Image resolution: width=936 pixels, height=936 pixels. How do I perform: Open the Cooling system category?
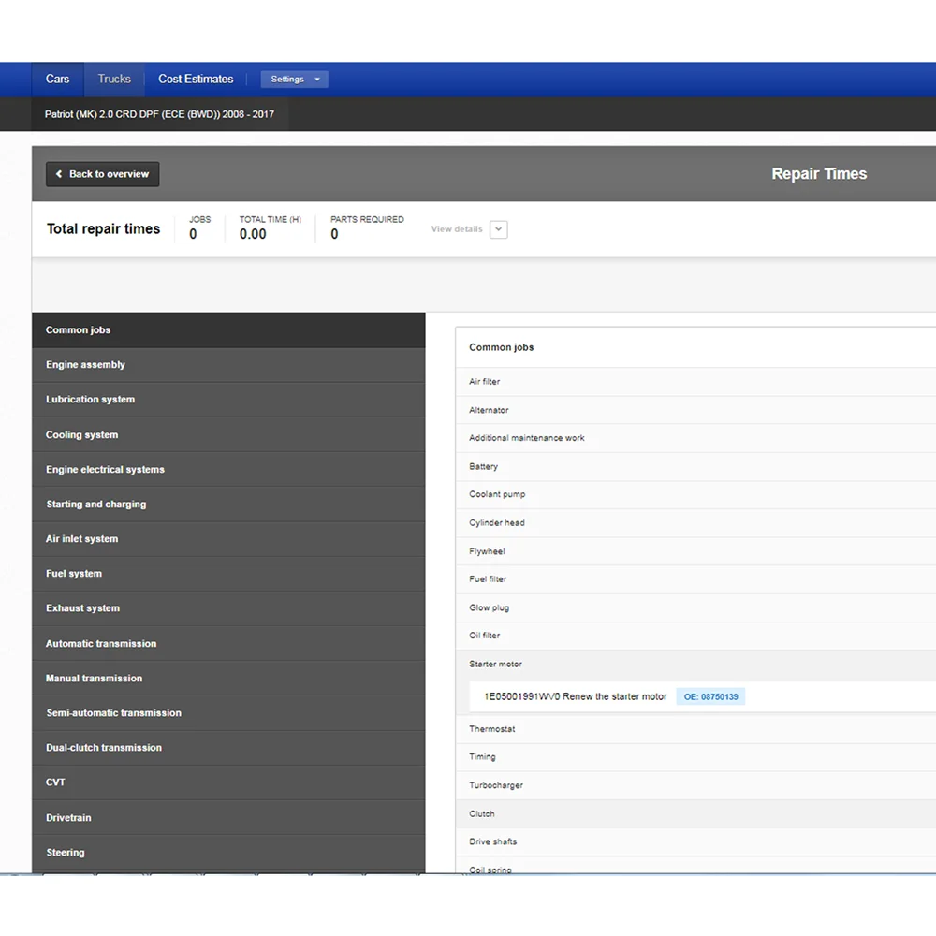pos(82,435)
